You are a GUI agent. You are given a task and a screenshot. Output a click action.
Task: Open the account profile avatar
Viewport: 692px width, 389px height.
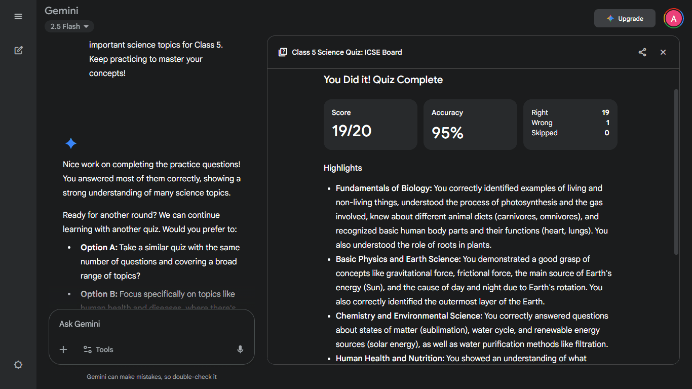pyautogui.click(x=673, y=19)
